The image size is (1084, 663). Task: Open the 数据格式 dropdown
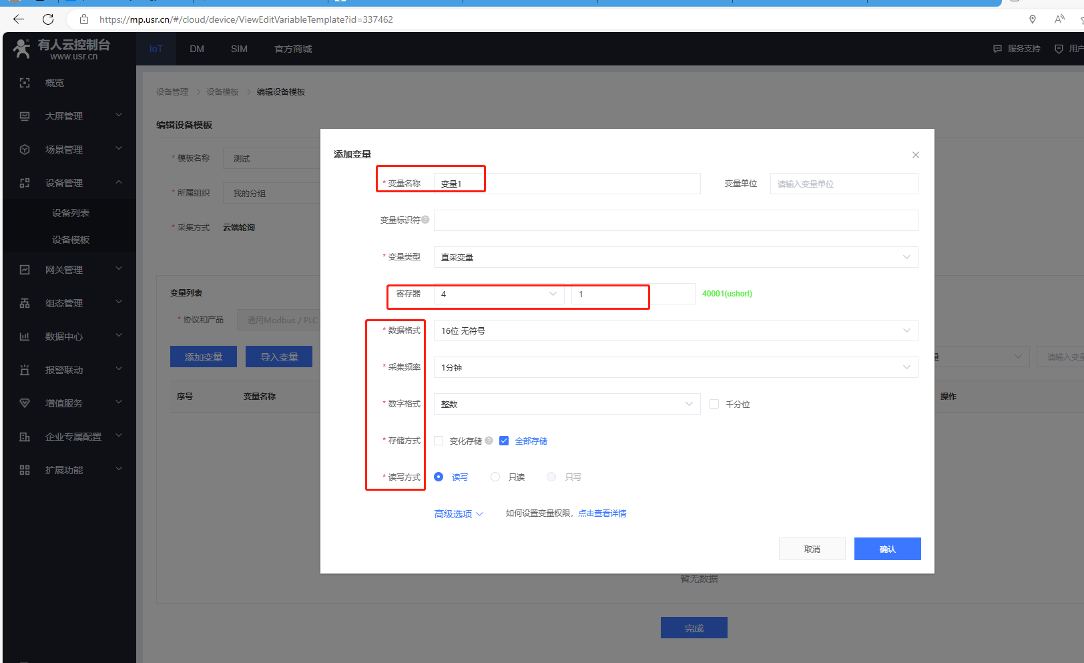point(675,330)
